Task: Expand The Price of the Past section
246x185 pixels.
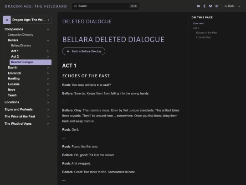Action: [x=48, y=116]
